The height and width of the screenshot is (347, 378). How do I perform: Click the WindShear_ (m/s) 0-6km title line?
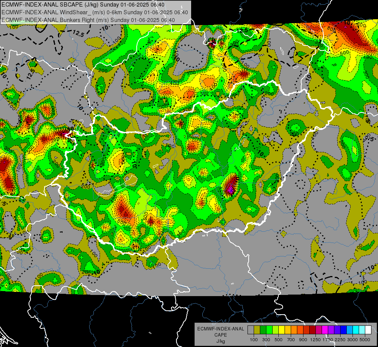coord(95,12)
